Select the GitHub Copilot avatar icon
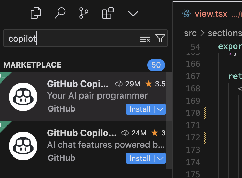This screenshot has width=242, height=178. (x=23, y=97)
